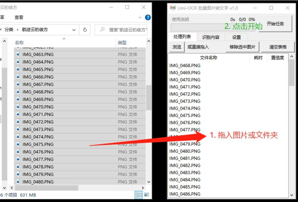
Task: Click the file icon of IMG_0463.PNG
Action: tap(18, 54)
